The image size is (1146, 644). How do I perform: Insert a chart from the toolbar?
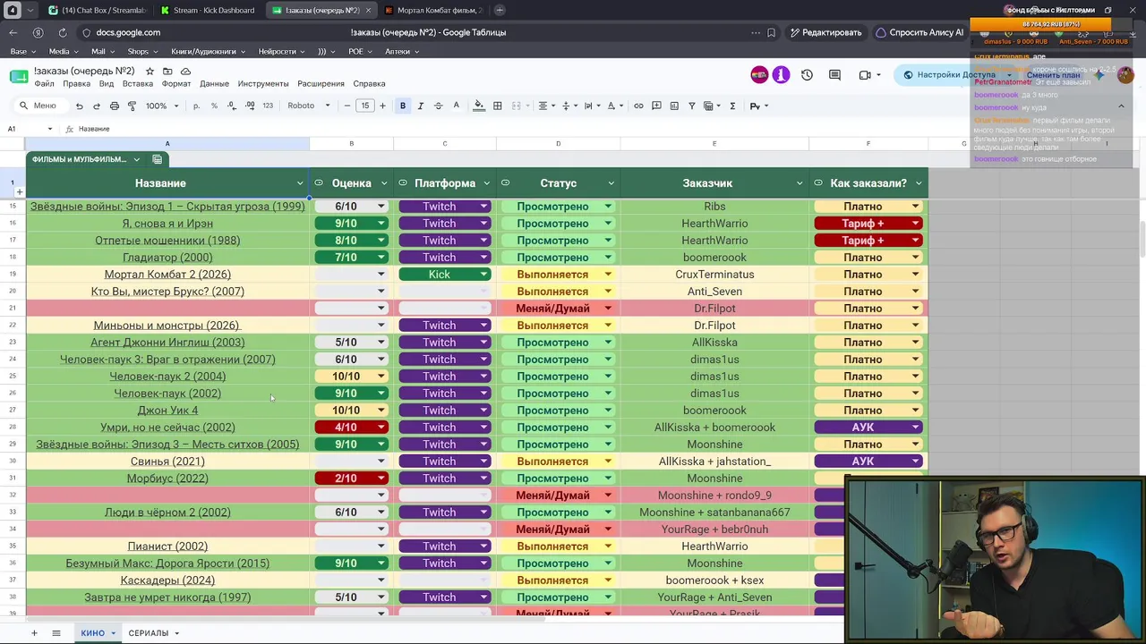tap(674, 106)
